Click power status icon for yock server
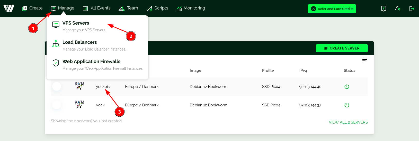This screenshot has width=419, height=141. click(347, 105)
